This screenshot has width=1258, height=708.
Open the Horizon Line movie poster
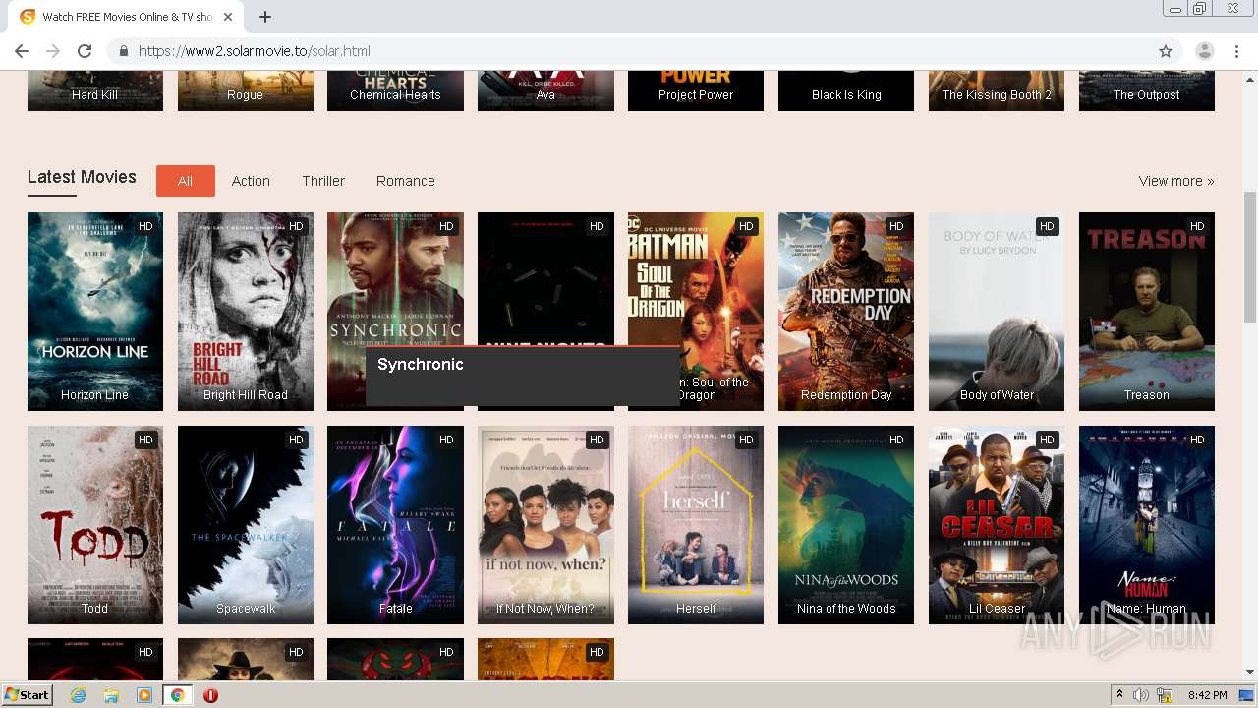[x=95, y=312]
